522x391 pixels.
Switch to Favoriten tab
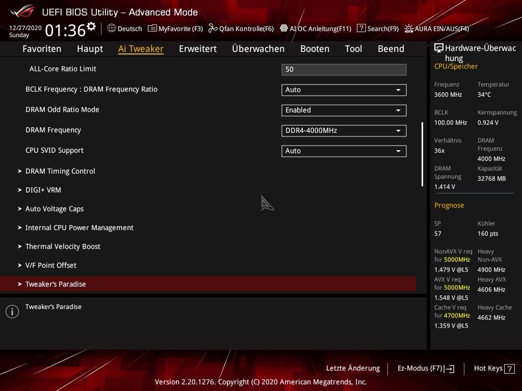click(x=42, y=49)
